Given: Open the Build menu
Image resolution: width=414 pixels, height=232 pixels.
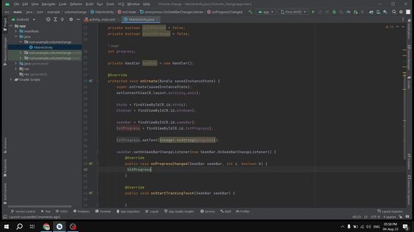Looking at the screenshot, I should click(89, 4).
